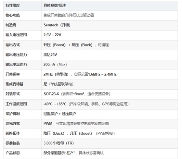Viewport: 182px width, 159px height.
Task: Click the value '2.9V ~ 22V'
Action: 52,35
